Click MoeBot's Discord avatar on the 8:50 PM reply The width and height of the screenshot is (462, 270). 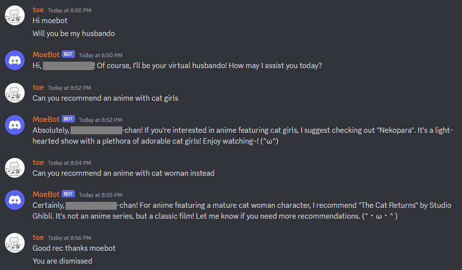[x=15, y=60]
